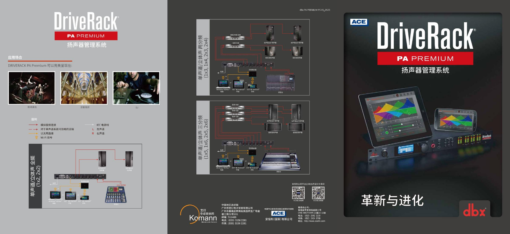Click the 单声道/立体声 三分频 diagram label
Screen dimensions: 510x234
point(203,137)
